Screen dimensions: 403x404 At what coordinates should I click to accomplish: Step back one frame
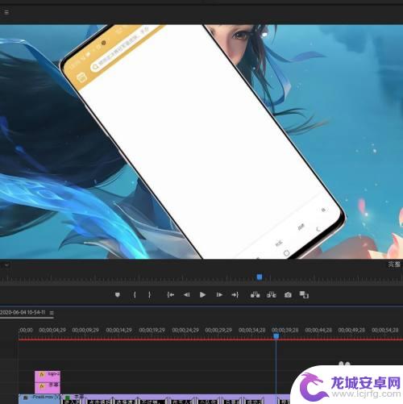[x=187, y=295]
